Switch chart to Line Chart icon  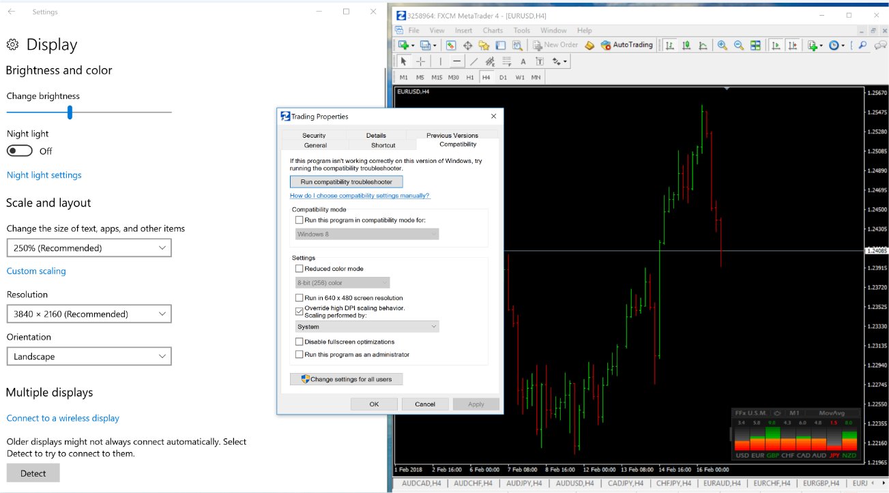[703, 45]
